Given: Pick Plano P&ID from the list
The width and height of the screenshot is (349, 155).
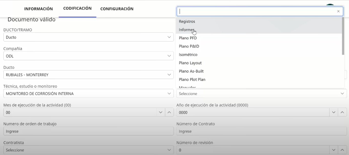Looking at the screenshot, I should coord(189,46).
